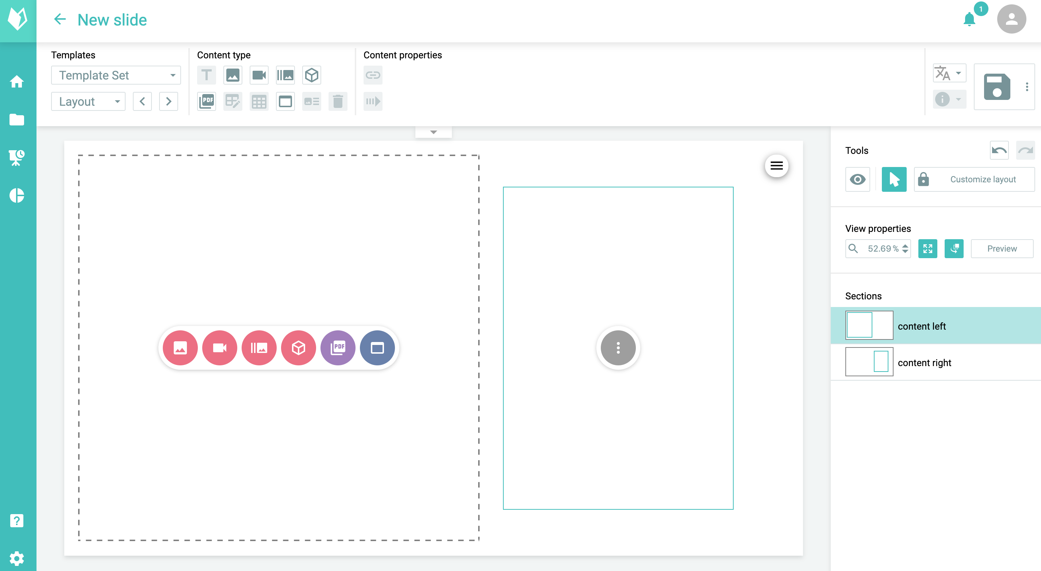
Task: Insert image using the pink circle button
Action: tap(180, 348)
